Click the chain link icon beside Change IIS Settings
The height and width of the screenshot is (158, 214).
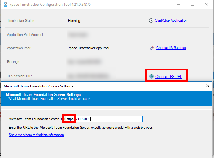pos(152,48)
